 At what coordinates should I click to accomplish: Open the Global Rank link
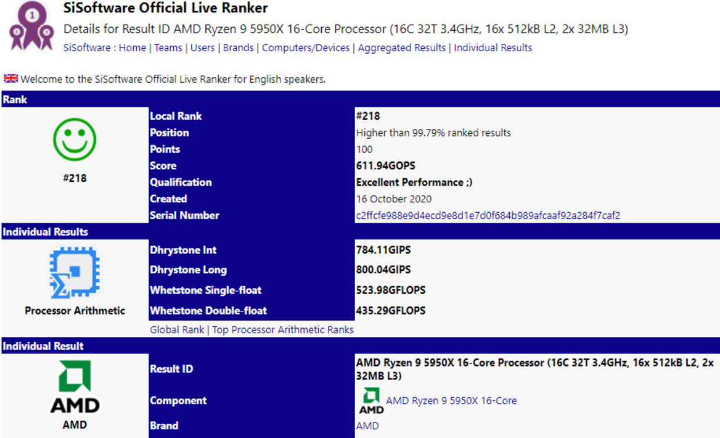177,330
